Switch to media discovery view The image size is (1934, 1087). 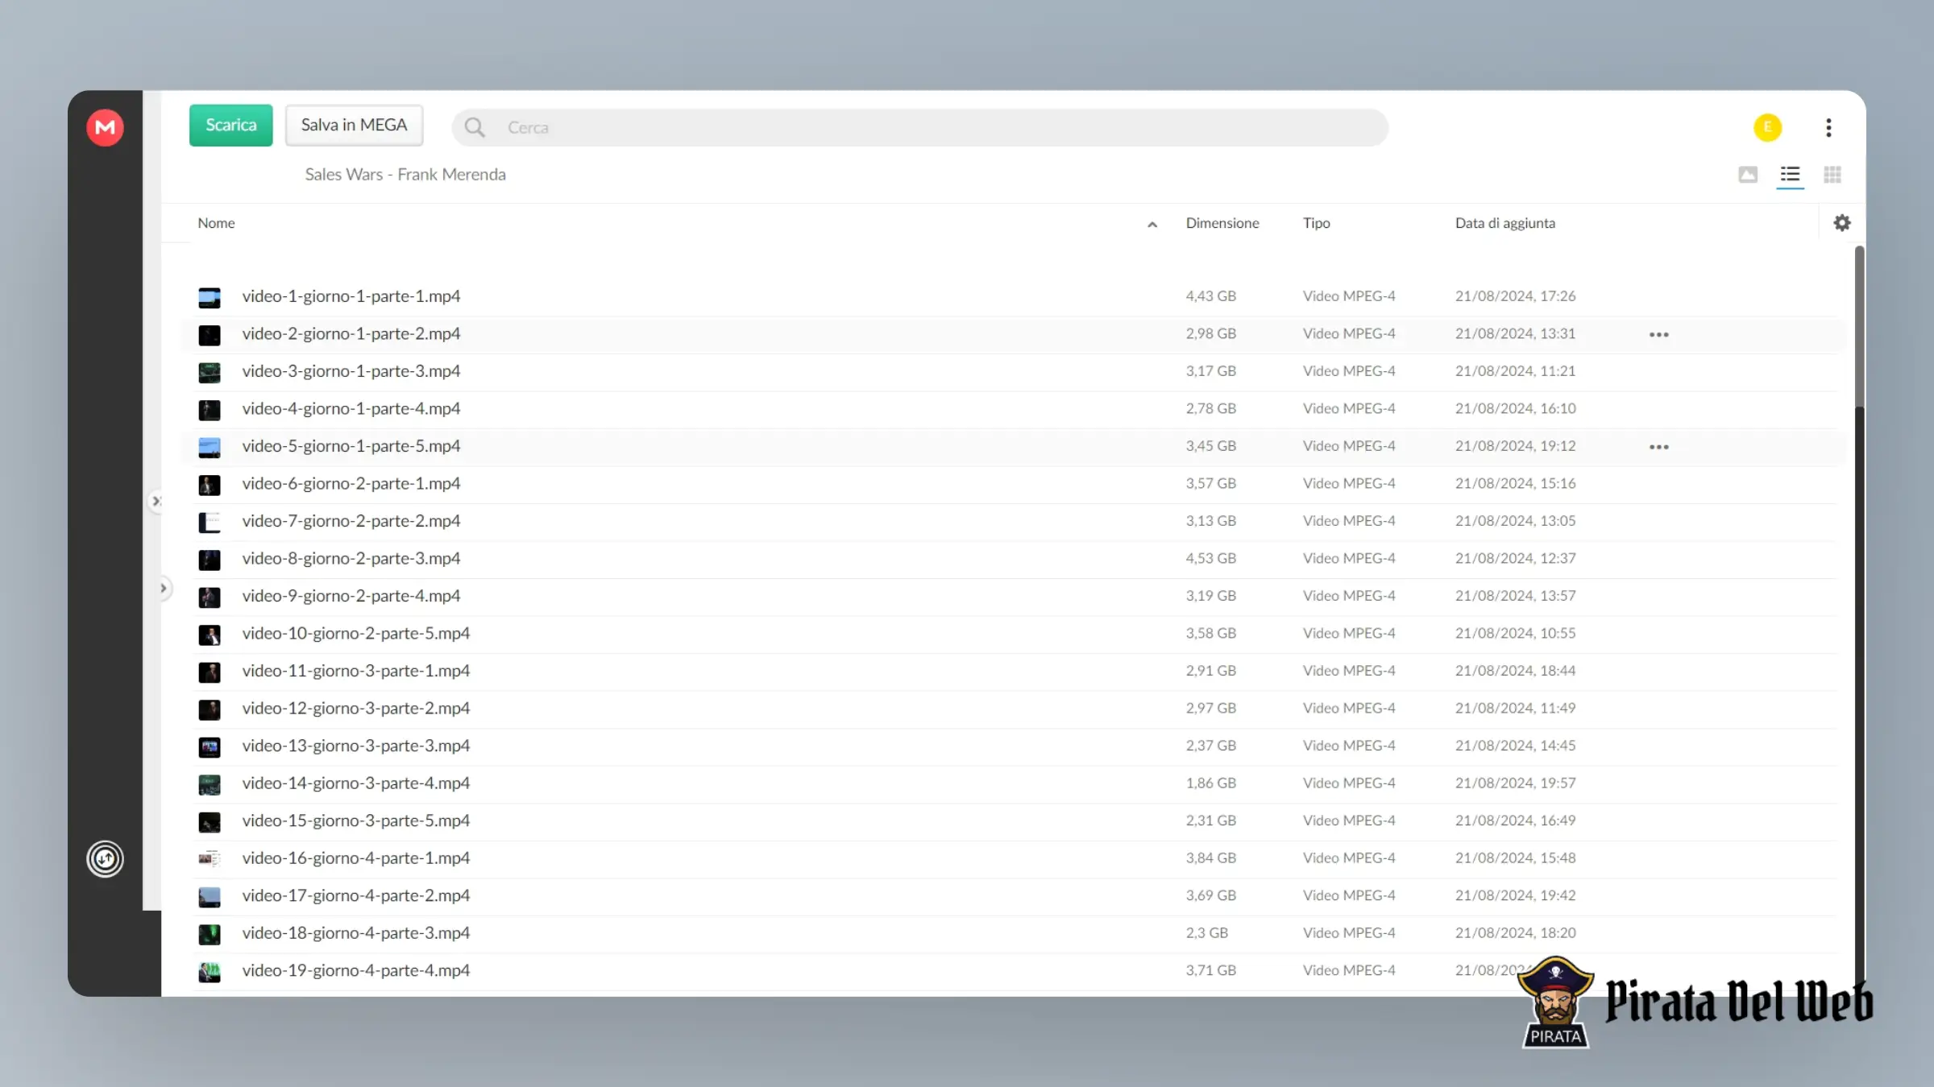(x=1748, y=175)
